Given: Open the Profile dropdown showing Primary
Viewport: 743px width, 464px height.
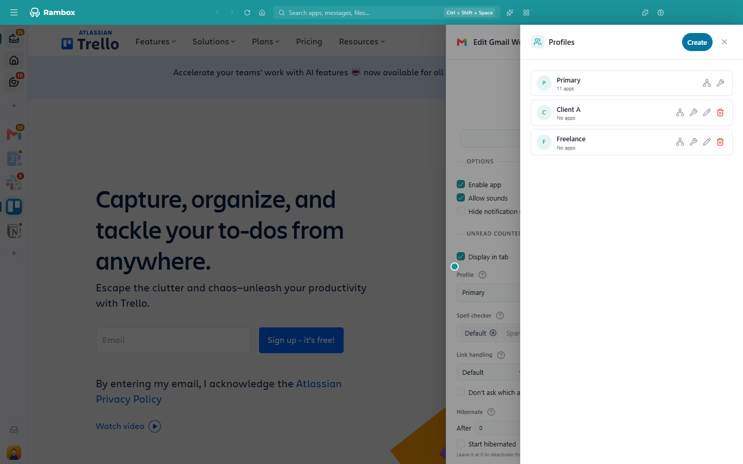Looking at the screenshot, I should click(x=489, y=292).
